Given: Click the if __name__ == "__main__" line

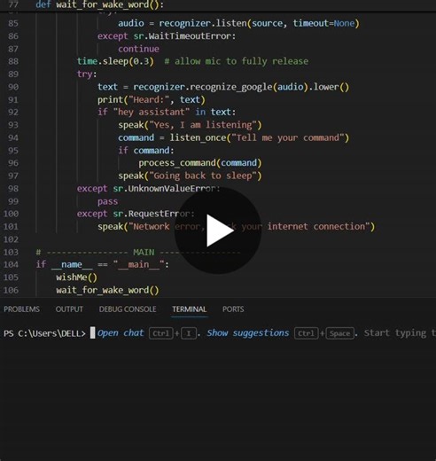Looking at the screenshot, I should (x=102, y=264).
